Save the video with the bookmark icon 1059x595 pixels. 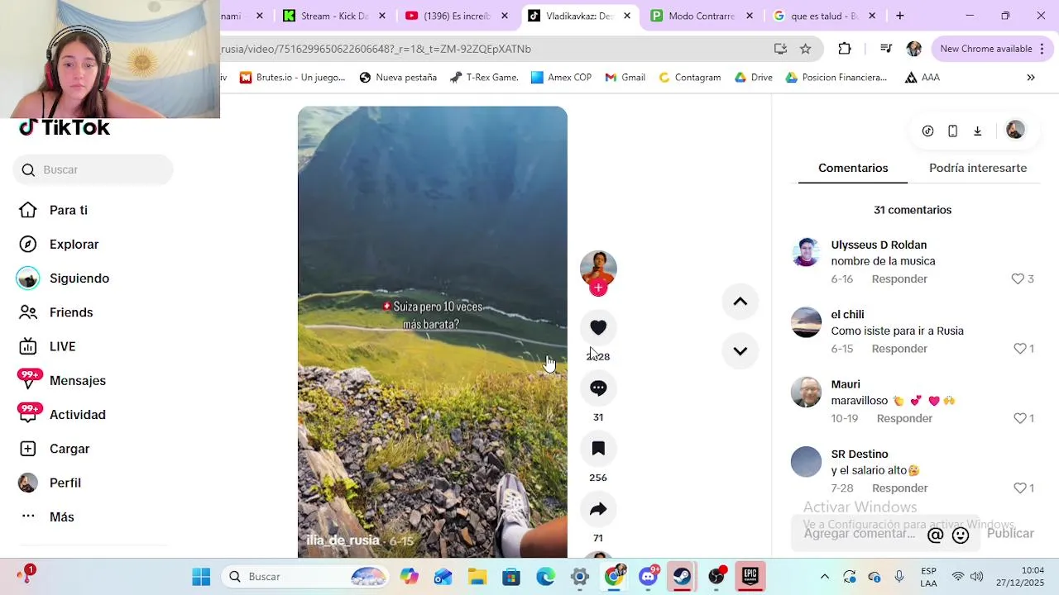598,448
